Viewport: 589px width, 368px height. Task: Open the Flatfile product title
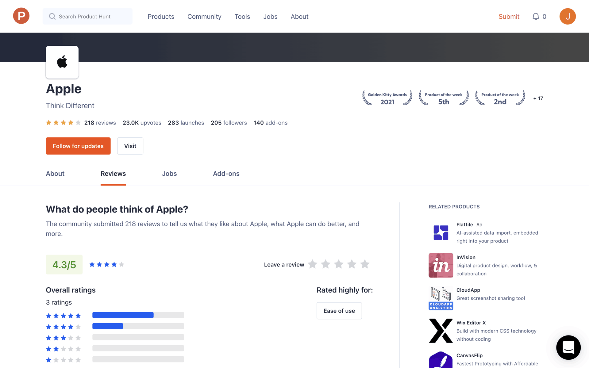click(x=464, y=224)
